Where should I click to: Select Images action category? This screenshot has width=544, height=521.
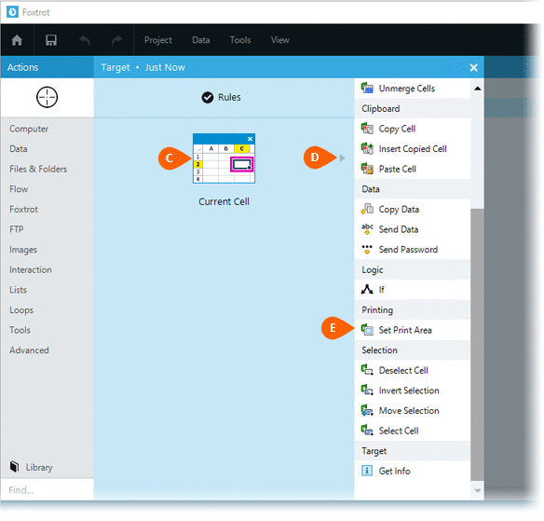tap(23, 250)
